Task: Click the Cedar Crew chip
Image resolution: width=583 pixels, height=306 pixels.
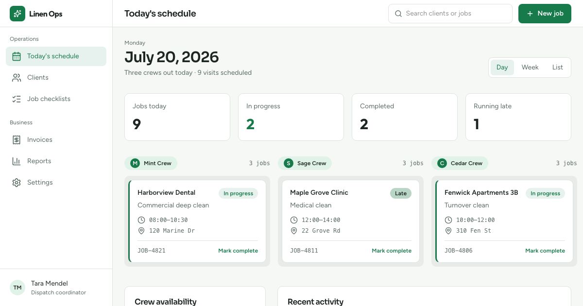Action: 460,163
